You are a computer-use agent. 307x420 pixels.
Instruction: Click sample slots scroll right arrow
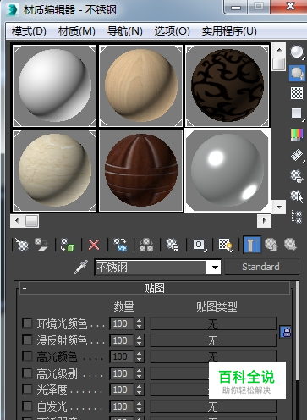click(x=264, y=221)
